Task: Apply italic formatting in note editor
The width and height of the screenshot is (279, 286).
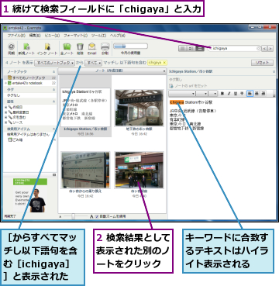Action: 229,94
